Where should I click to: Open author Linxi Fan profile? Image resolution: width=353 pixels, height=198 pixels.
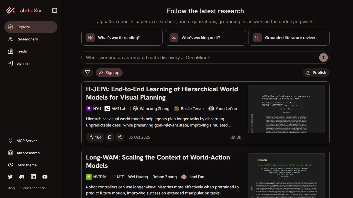(x=193, y=177)
